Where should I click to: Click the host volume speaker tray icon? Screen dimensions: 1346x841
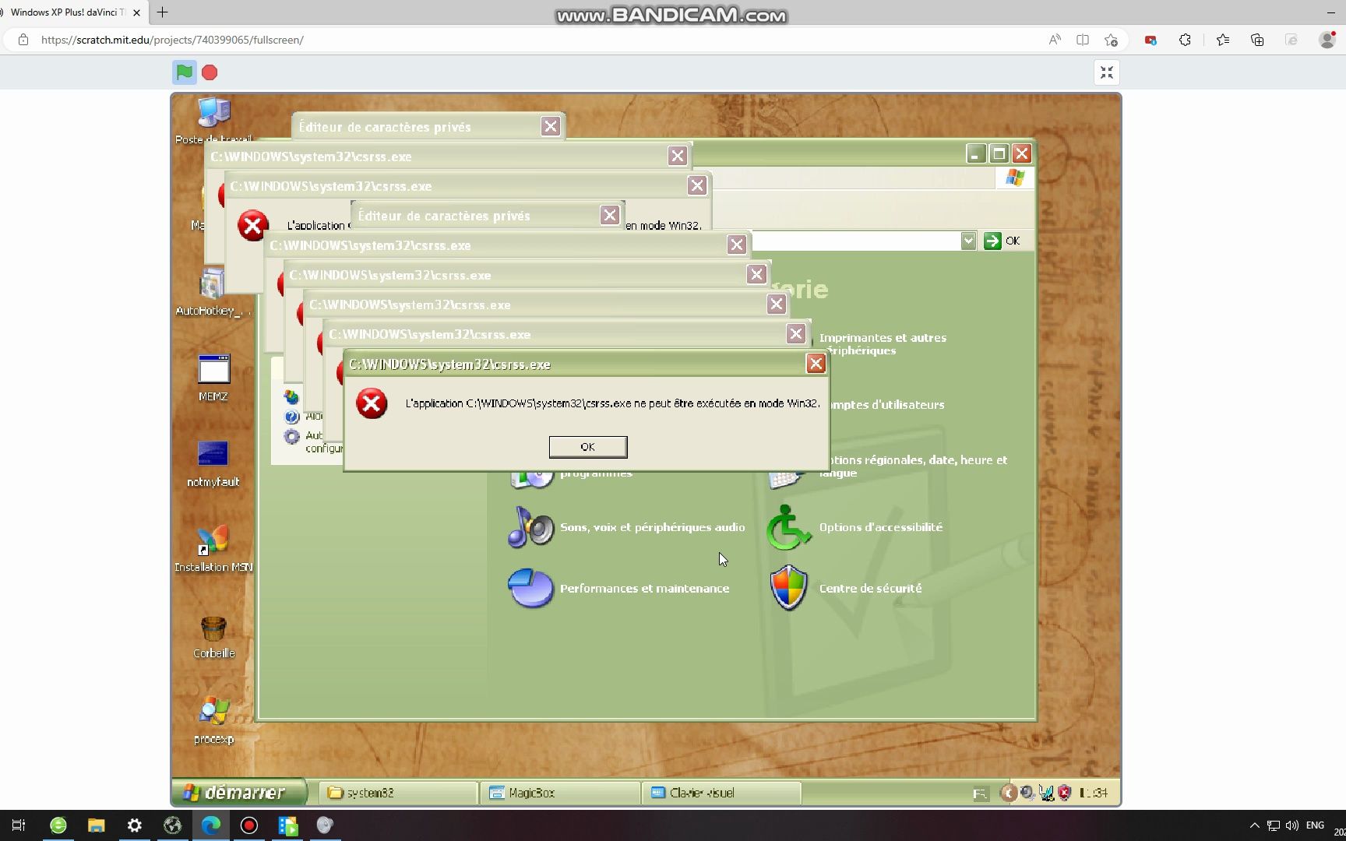(x=1292, y=825)
